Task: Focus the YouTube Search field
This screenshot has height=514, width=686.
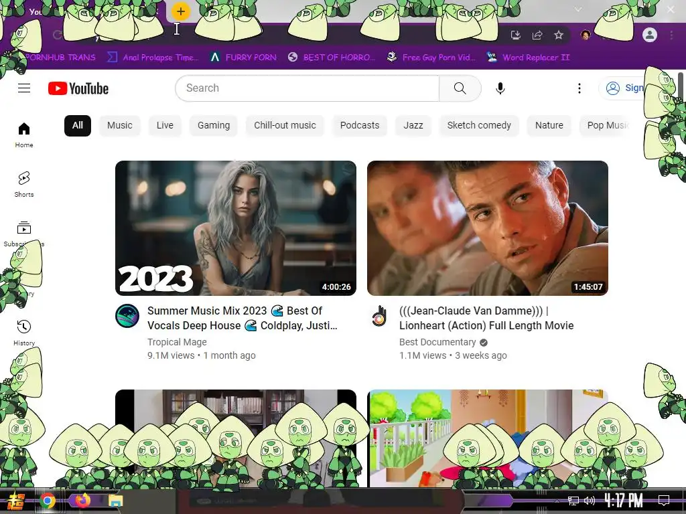Action: click(x=307, y=88)
